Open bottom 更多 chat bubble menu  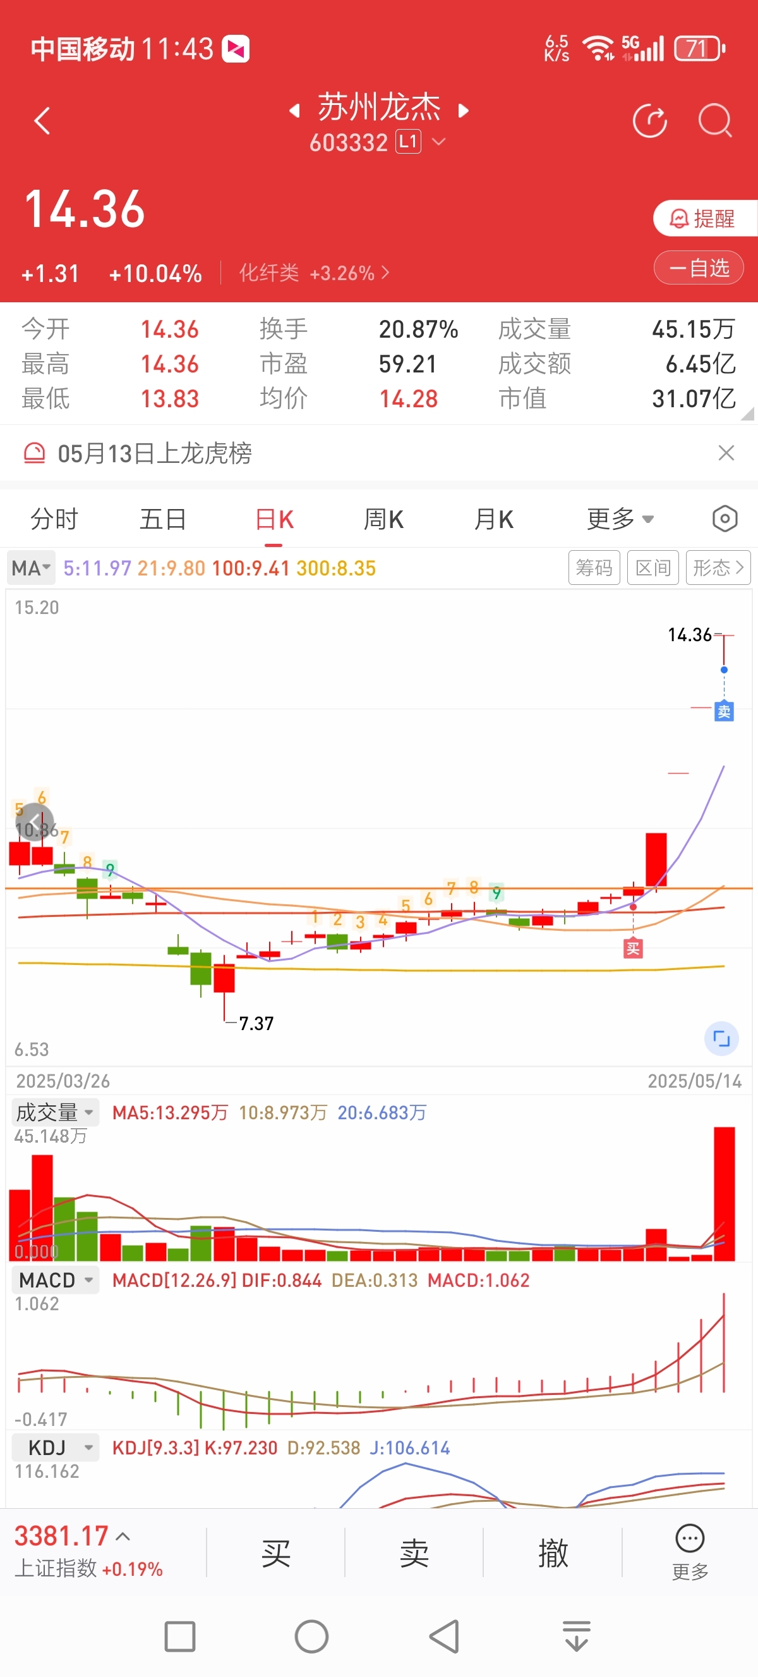click(x=690, y=1552)
